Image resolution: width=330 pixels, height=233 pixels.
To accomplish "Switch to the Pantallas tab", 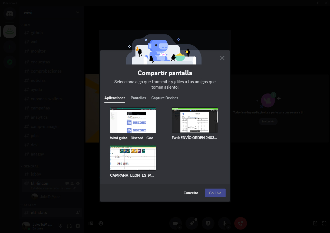I will tap(138, 98).
